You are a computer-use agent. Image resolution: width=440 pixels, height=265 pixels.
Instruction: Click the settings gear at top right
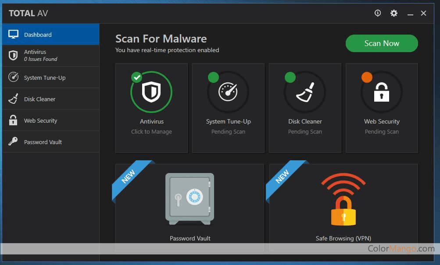tap(393, 13)
